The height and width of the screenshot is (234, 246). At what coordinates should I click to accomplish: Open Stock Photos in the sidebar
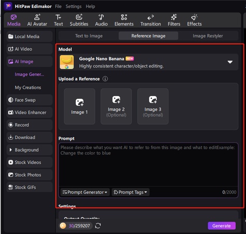pyautogui.click(x=30, y=175)
